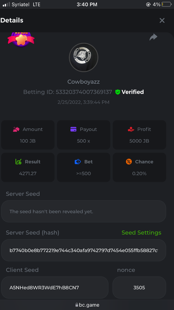The image size is (174, 310).
Task: Tap the Result chart icon
Action: 18,162
